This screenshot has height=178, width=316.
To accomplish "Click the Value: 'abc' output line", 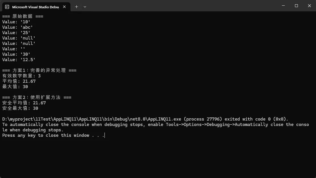I will (x=18, y=27).
